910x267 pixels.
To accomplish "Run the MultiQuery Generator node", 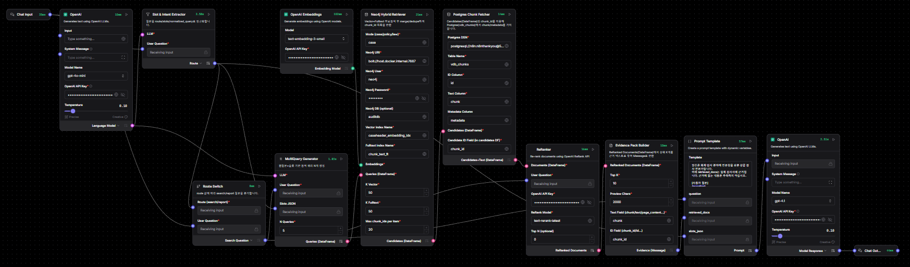I will (341, 159).
